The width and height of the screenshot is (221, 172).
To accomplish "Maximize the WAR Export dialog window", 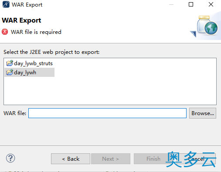I will [x=191, y=4].
